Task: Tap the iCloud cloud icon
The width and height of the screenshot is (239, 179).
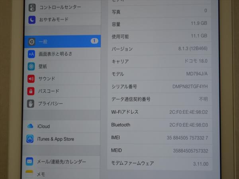Action: [x=30, y=126]
